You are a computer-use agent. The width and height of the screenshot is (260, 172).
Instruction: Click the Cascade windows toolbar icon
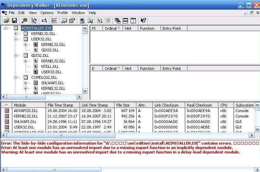pos(118,21)
